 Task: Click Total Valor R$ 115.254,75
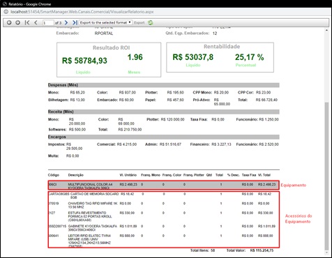pyautogui.click(x=262, y=250)
